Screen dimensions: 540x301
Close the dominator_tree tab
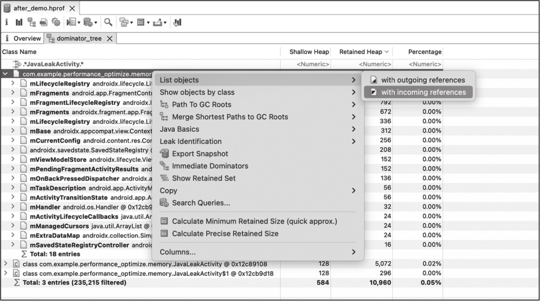pos(110,38)
